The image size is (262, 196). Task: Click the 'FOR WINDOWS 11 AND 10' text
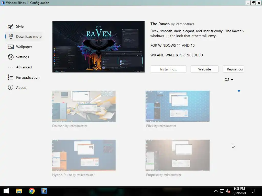pos(172,45)
